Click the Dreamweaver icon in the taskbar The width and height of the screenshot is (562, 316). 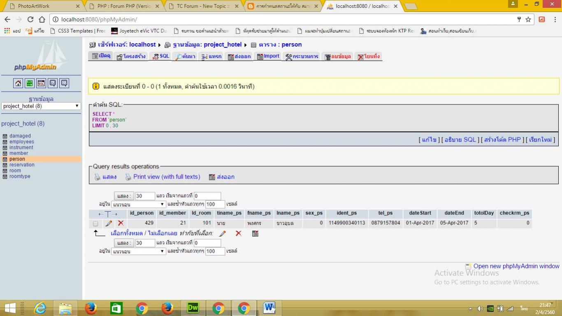pos(193,307)
